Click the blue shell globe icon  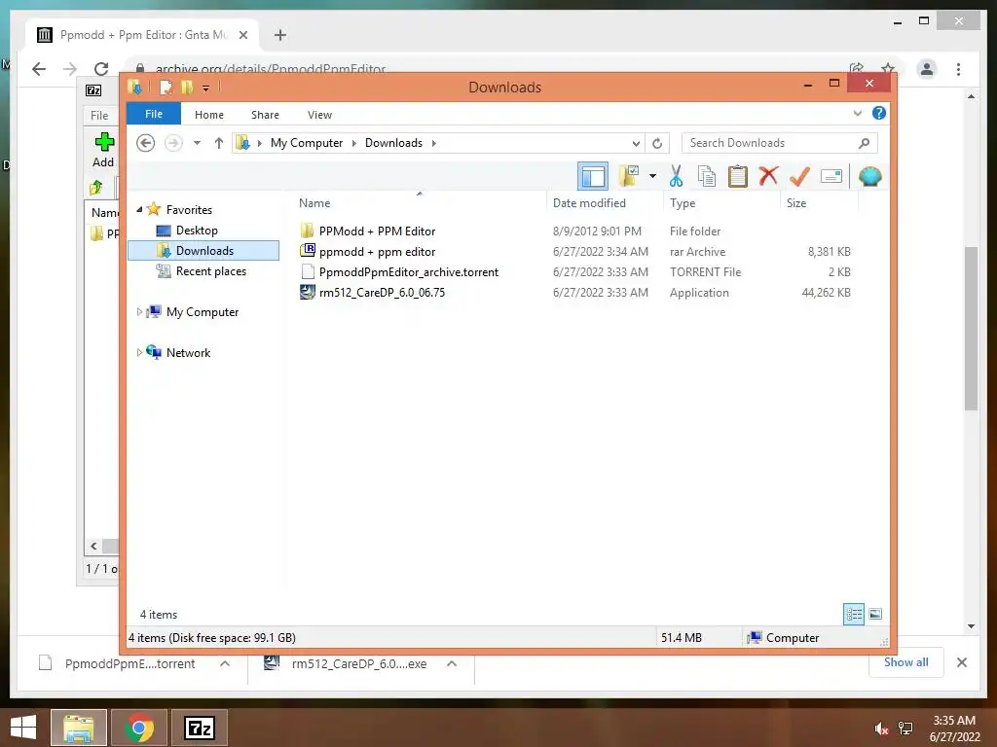(x=869, y=176)
